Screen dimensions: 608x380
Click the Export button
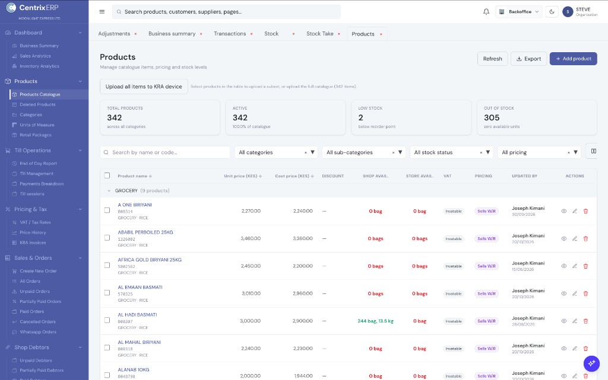click(x=528, y=59)
